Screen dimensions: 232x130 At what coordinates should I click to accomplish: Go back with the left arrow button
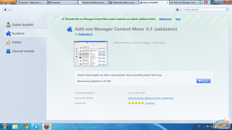coord(5,10)
